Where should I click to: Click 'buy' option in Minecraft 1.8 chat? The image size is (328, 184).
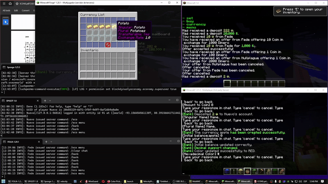click(190, 21)
